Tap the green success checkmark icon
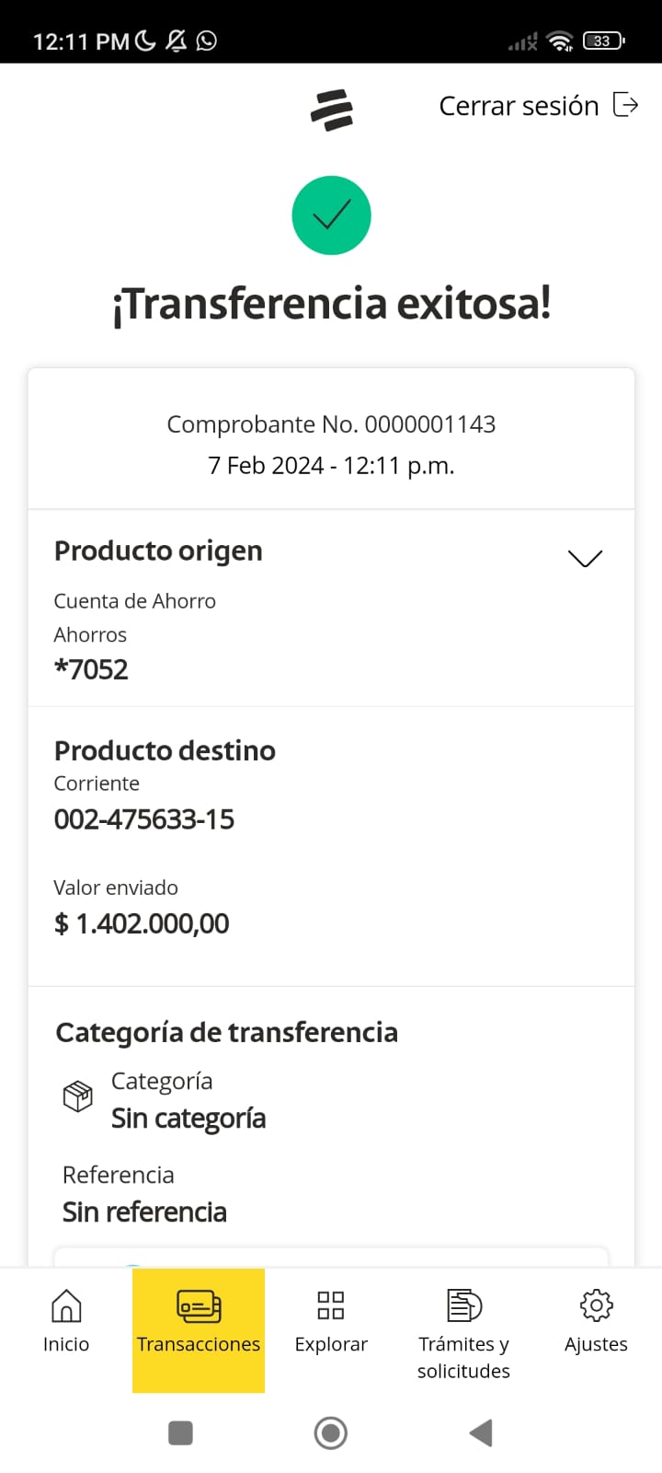 (331, 215)
